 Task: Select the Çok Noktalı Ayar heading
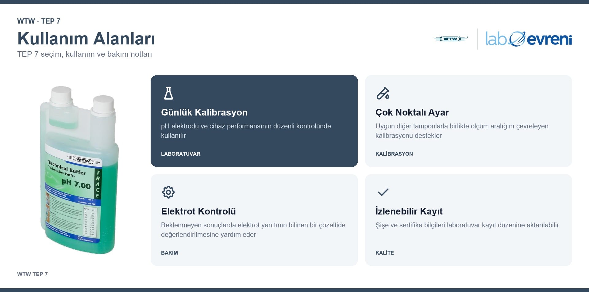coord(412,112)
